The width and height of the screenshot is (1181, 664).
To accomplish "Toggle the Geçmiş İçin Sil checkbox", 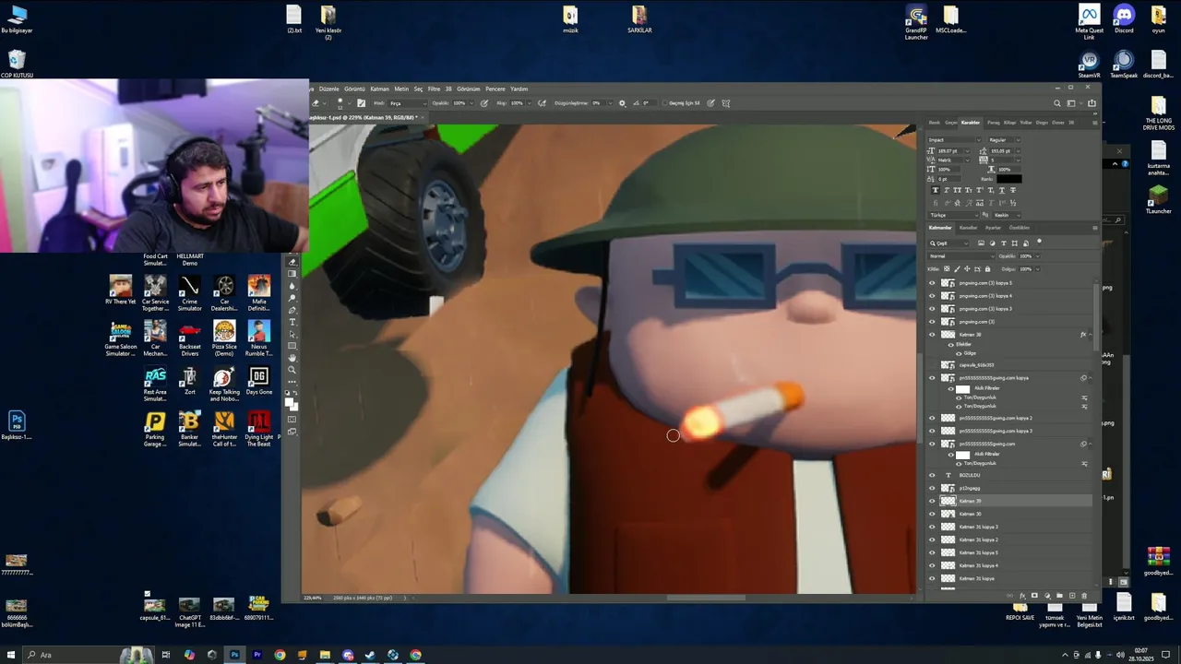I will coord(664,103).
